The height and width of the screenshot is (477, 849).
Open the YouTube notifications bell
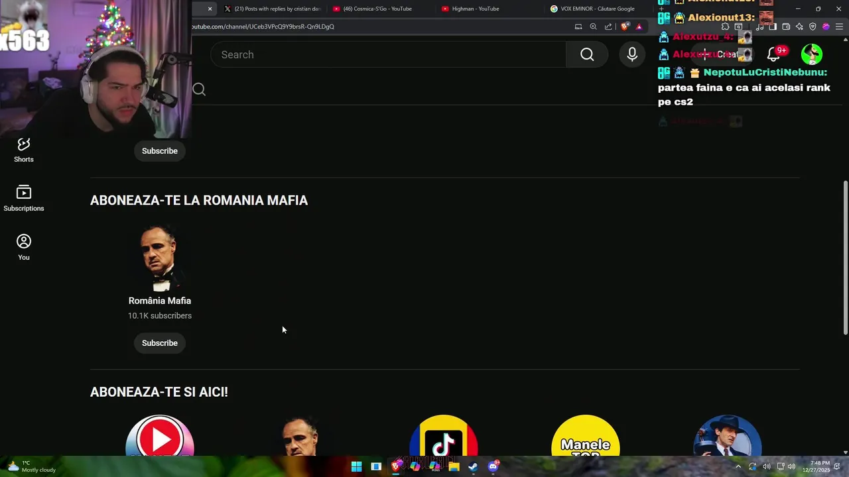[x=773, y=54]
